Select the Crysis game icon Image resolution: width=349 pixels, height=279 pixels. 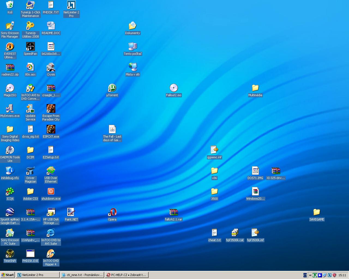(x=51, y=67)
